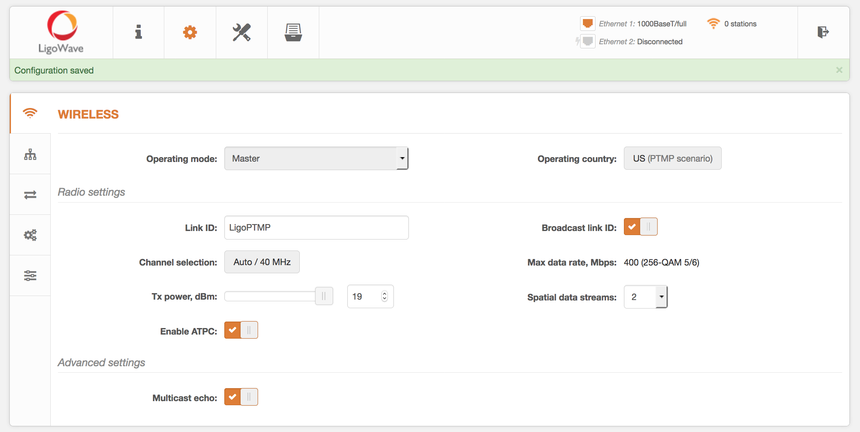Select the Traffic management sidebar icon
This screenshot has height=432, width=860.
[30, 194]
